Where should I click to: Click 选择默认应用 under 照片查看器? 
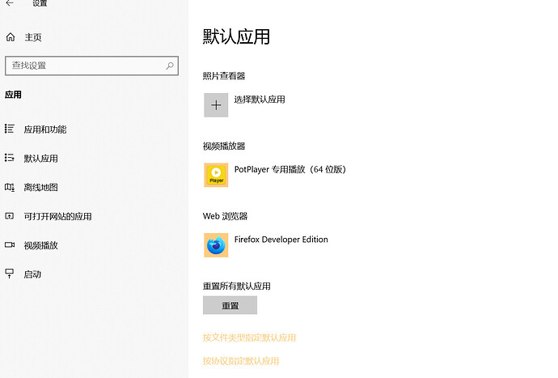coord(260,100)
